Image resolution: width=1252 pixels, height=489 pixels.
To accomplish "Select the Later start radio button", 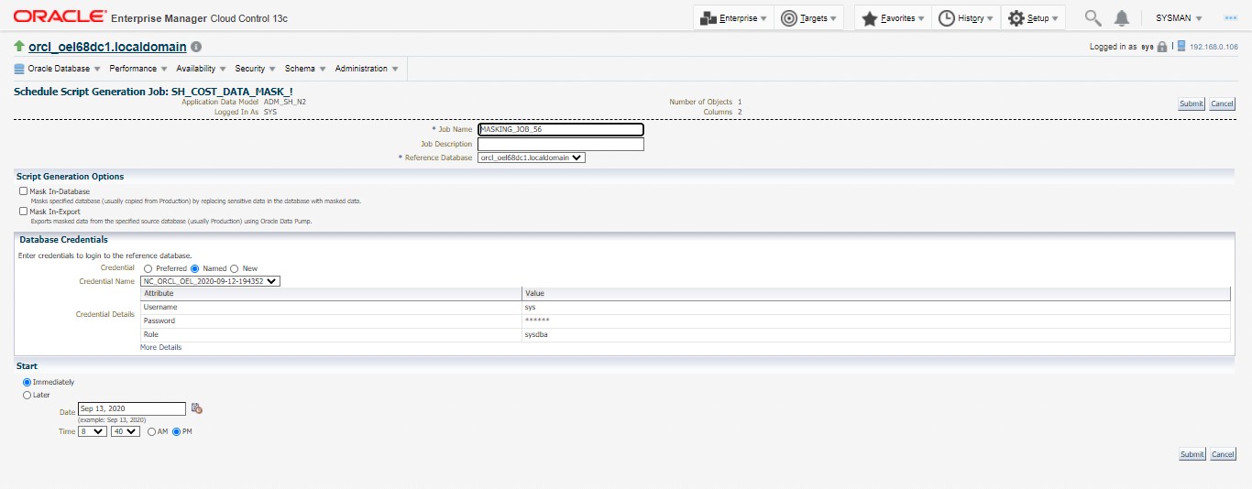I will coord(27,395).
